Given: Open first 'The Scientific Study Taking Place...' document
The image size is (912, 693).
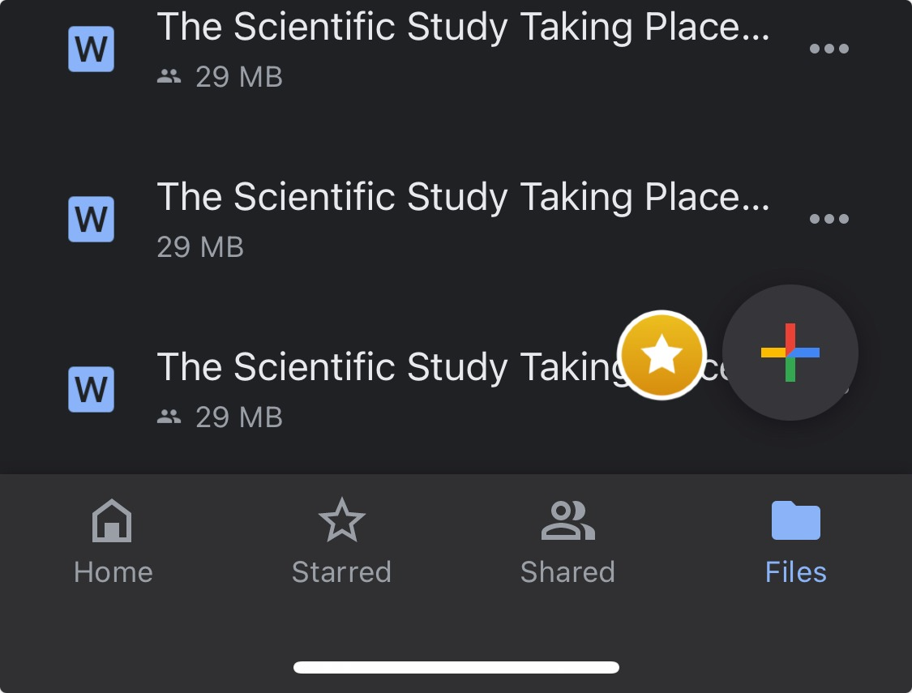Looking at the screenshot, I should coord(463,27).
